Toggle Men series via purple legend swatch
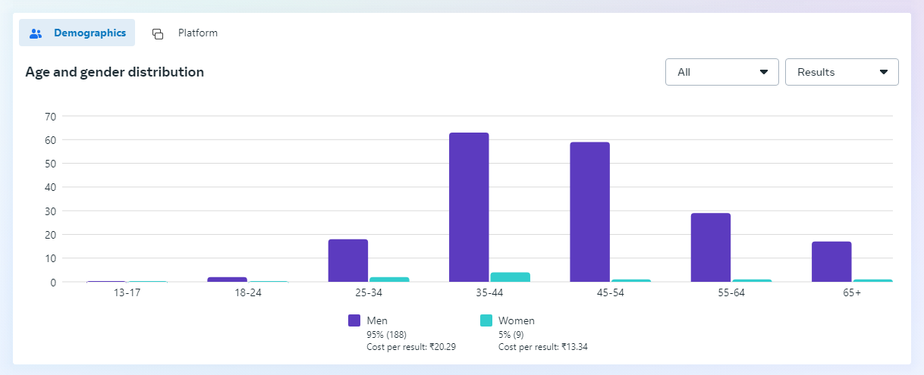This screenshot has width=924, height=375. (x=354, y=320)
